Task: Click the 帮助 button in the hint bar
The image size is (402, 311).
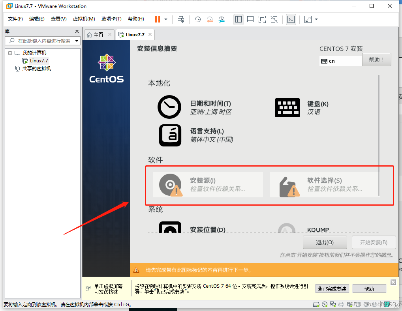Action: [369, 289]
